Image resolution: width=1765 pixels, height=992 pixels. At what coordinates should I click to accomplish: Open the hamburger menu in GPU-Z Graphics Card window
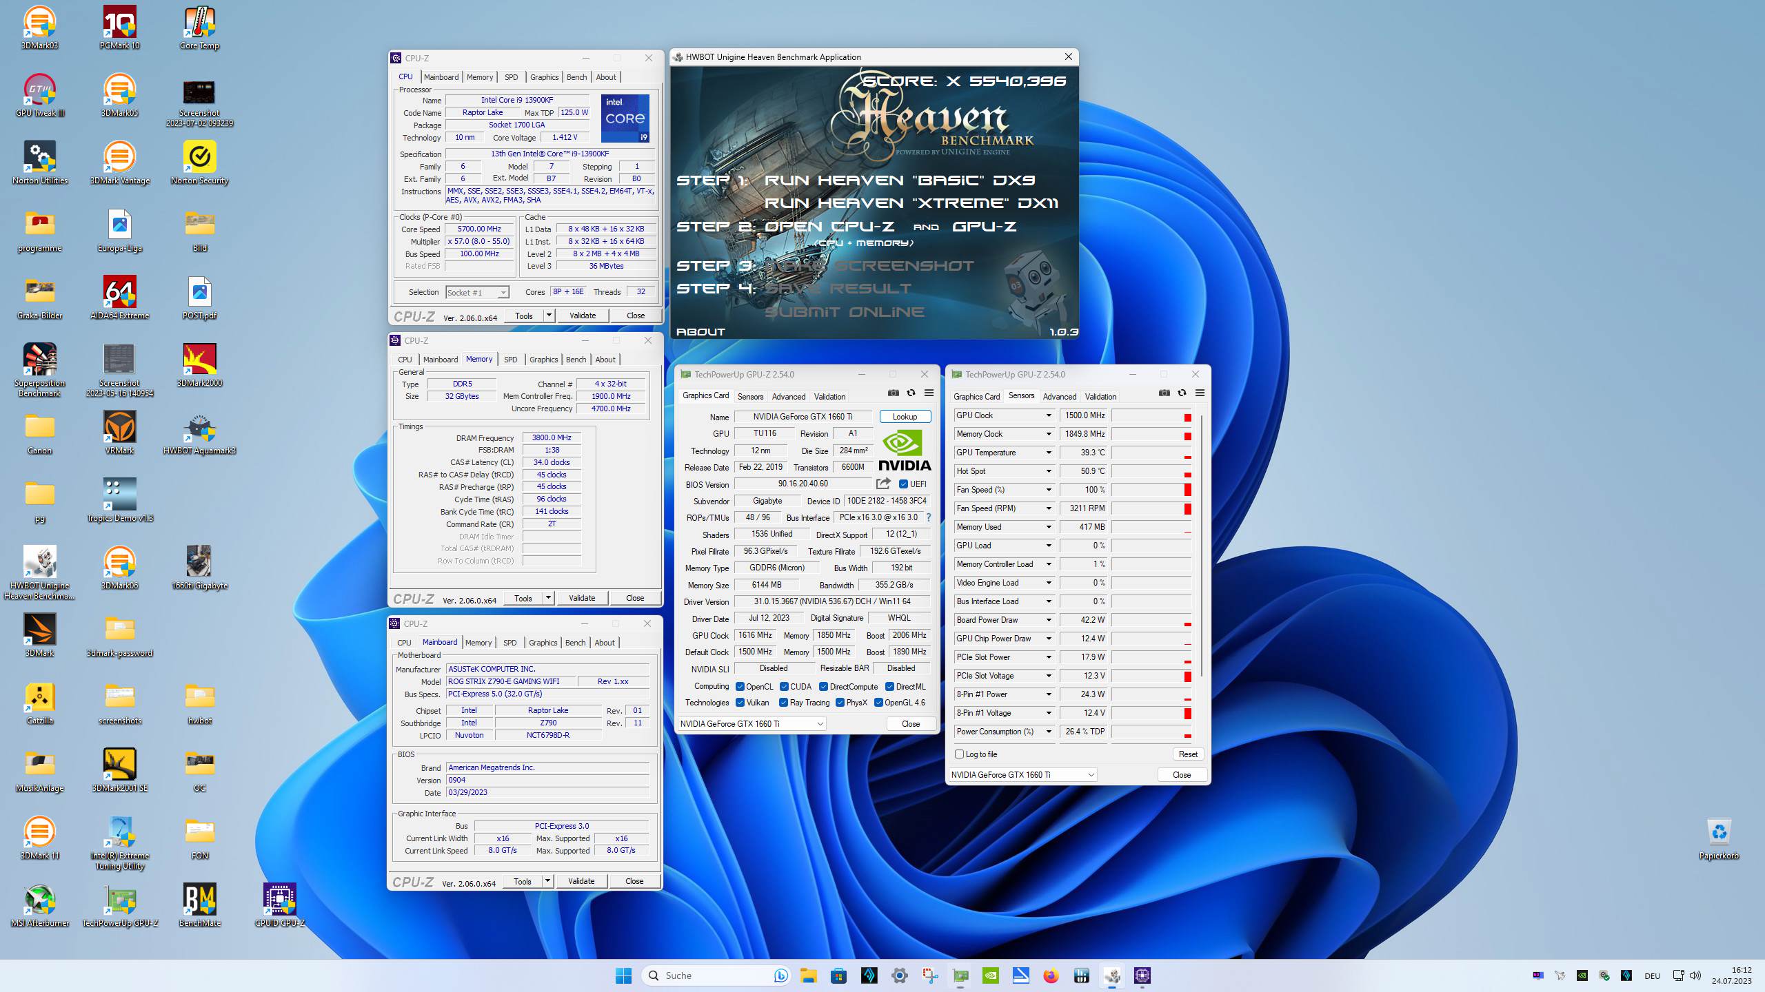(x=929, y=393)
